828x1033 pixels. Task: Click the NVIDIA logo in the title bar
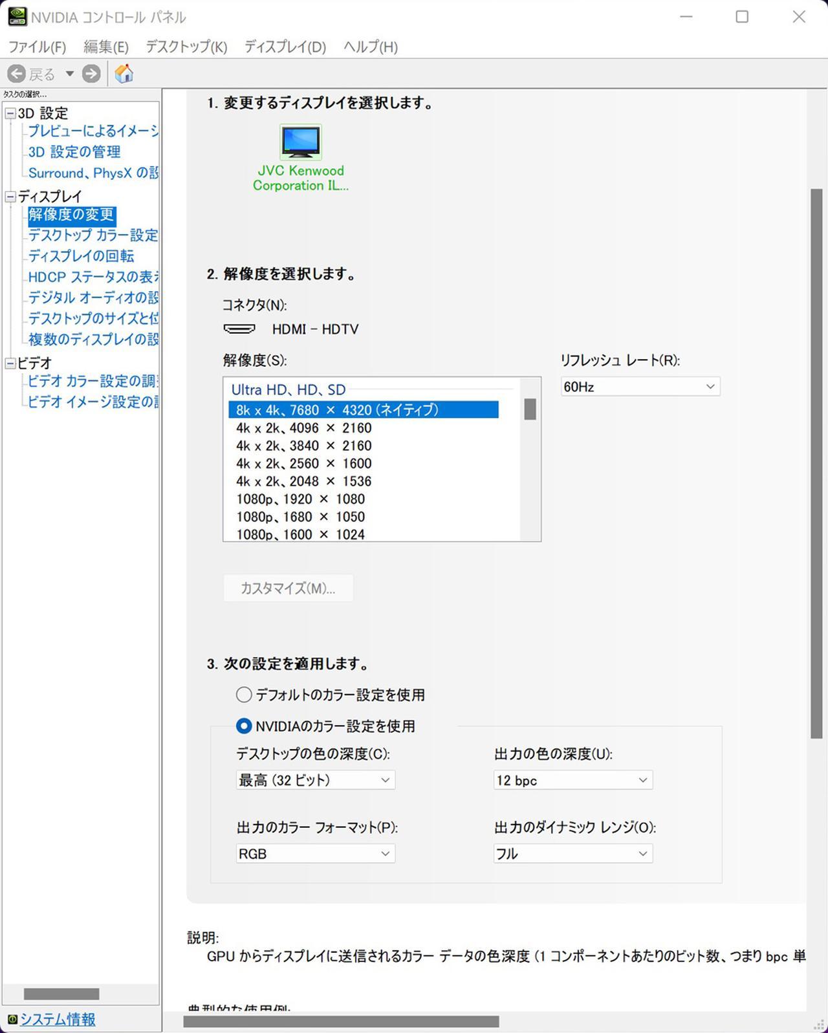pyautogui.click(x=17, y=17)
